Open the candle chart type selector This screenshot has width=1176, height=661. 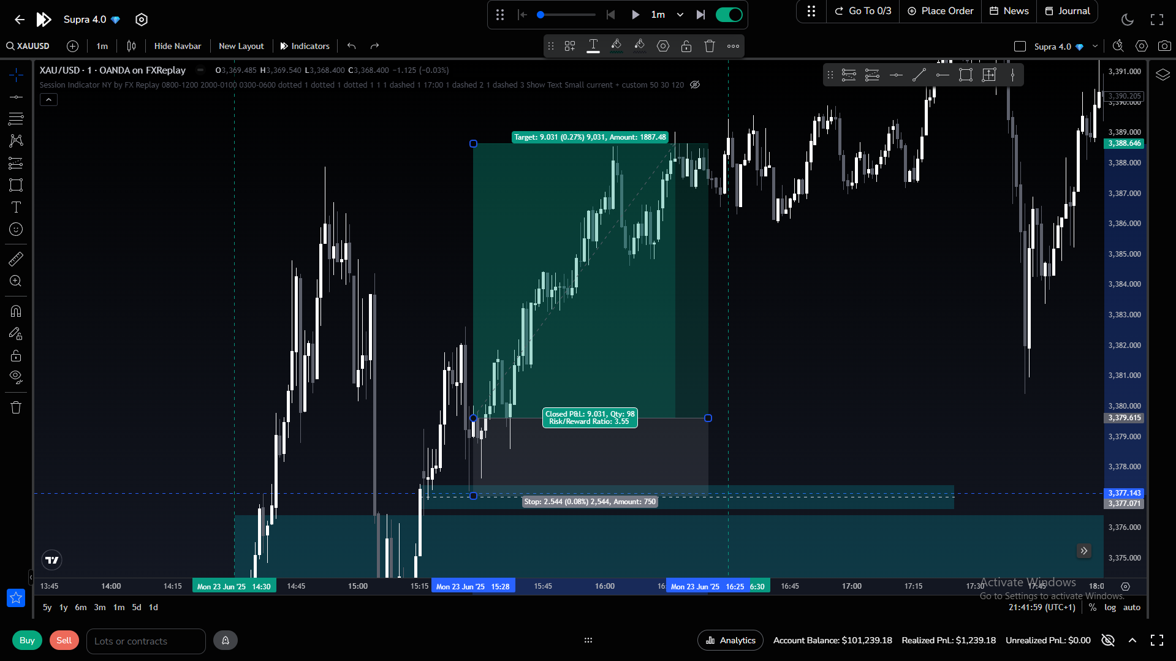point(131,46)
